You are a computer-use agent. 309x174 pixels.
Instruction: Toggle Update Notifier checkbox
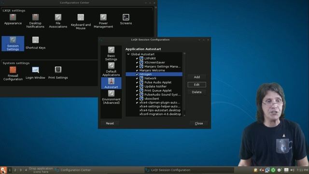click(x=137, y=87)
